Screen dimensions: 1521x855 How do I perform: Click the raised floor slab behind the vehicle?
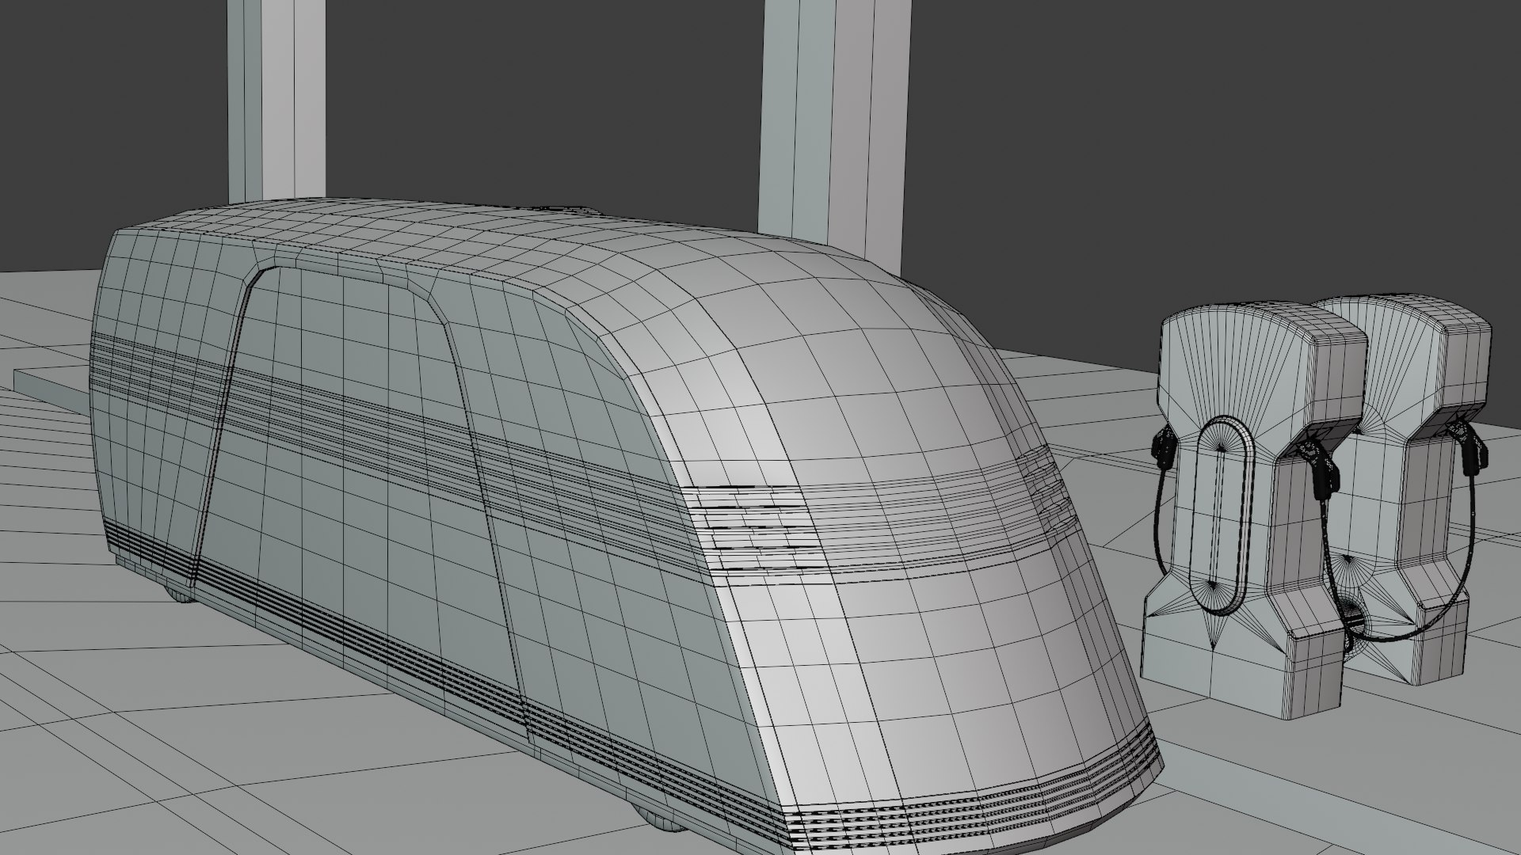point(54,388)
